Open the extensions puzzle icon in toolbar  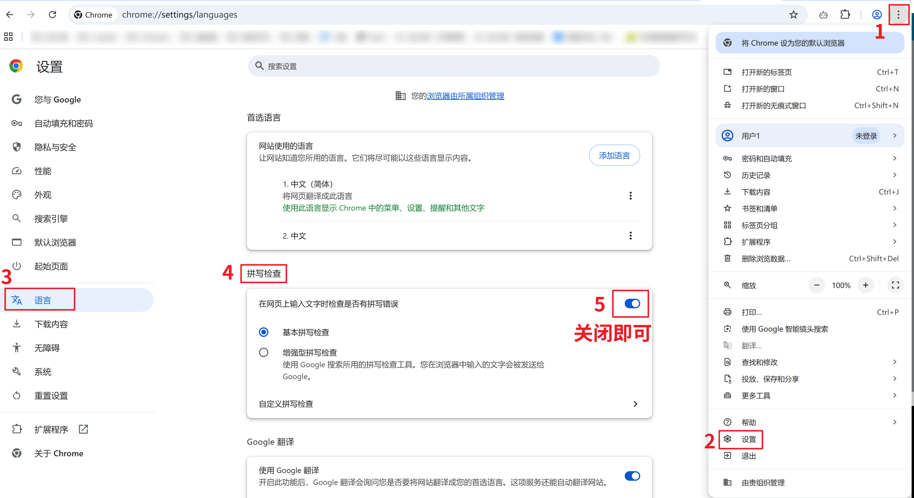[845, 15]
